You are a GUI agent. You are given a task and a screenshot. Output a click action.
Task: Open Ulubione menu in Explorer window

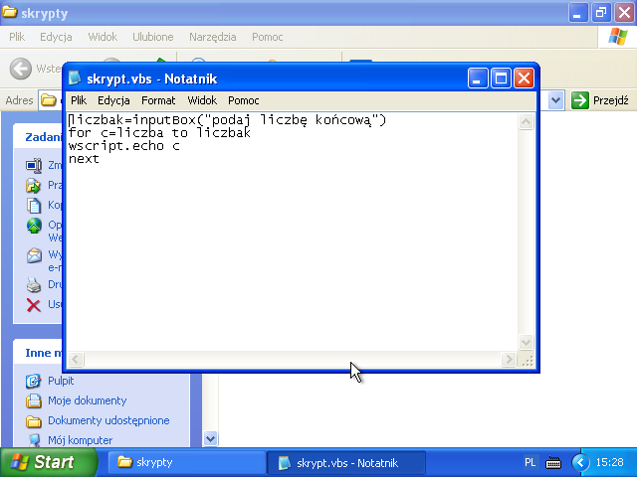click(x=152, y=37)
